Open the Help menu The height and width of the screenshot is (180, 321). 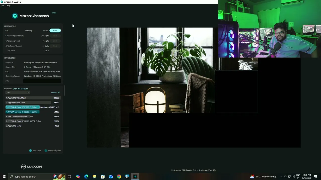9,6
